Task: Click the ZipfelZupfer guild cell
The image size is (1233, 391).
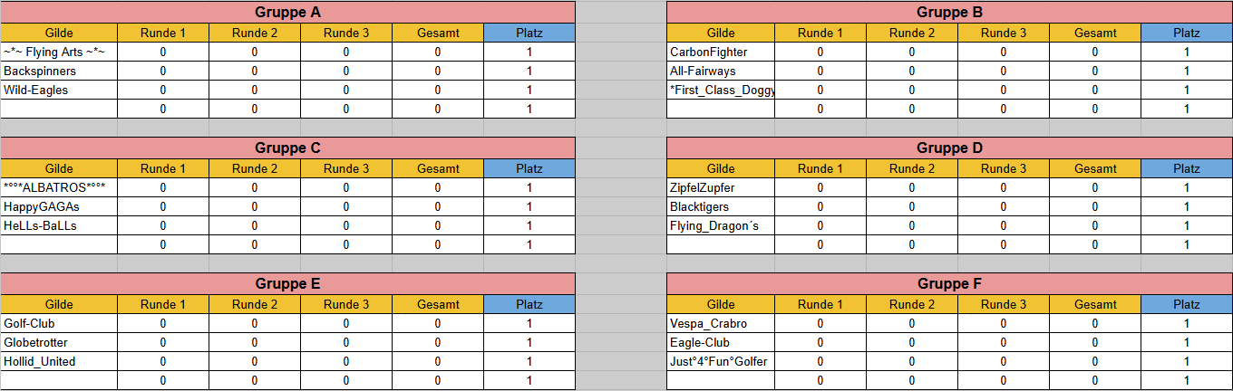Action: [x=721, y=188]
